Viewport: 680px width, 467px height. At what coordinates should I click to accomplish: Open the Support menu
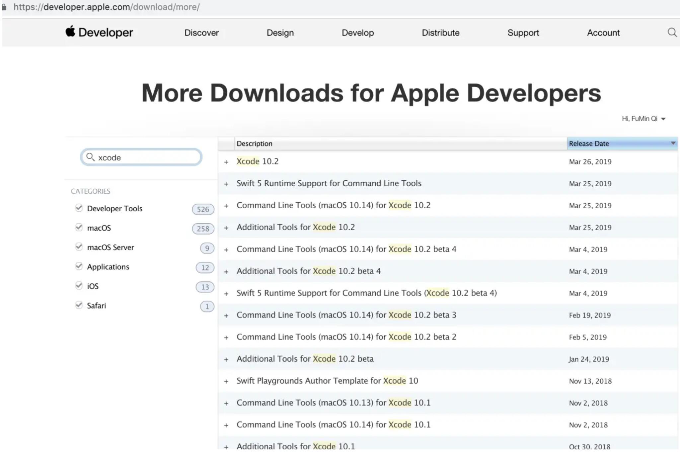pos(523,33)
